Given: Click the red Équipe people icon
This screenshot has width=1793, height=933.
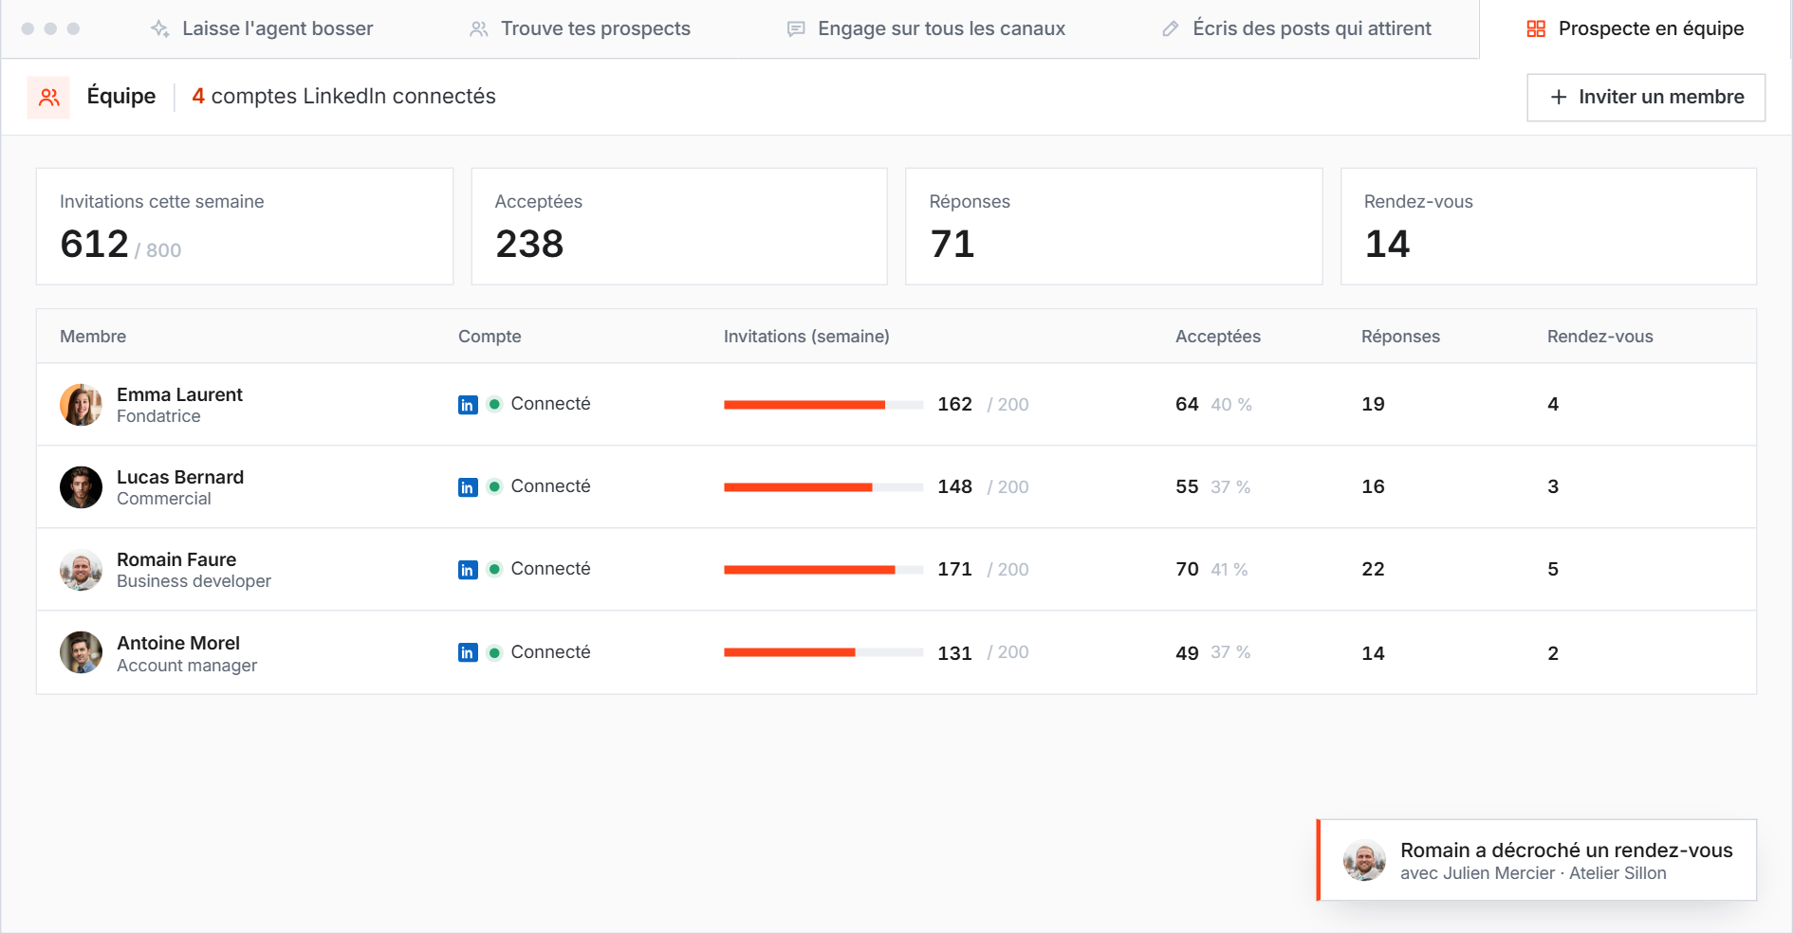Looking at the screenshot, I should 48,97.
